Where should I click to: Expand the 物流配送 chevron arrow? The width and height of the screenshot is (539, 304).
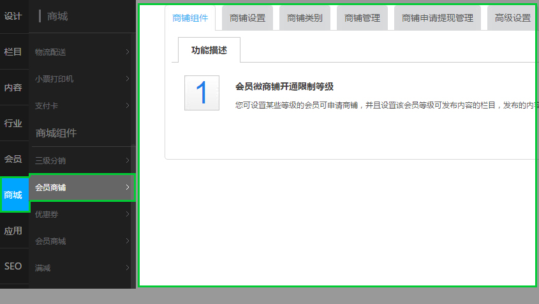click(x=128, y=52)
